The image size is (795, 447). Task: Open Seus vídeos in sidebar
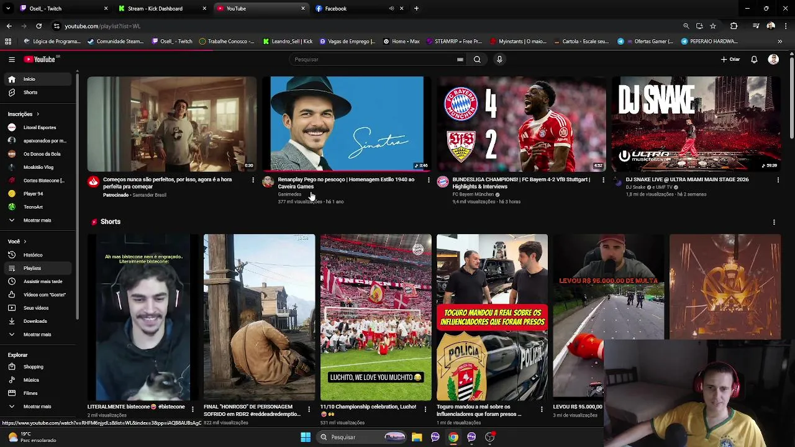tap(39, 308)
